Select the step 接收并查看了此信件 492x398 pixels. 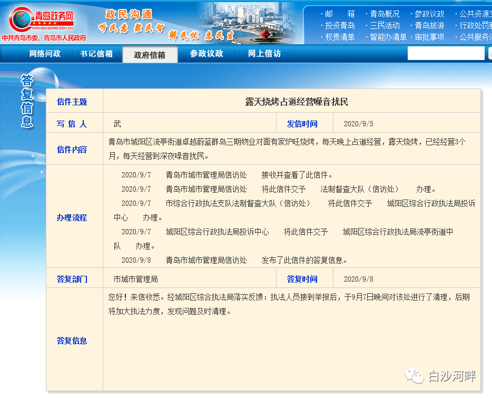[297, 175]
